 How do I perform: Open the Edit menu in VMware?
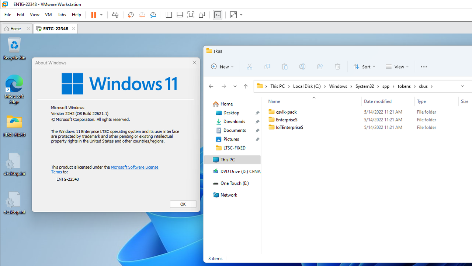click(x=20, y=15)
